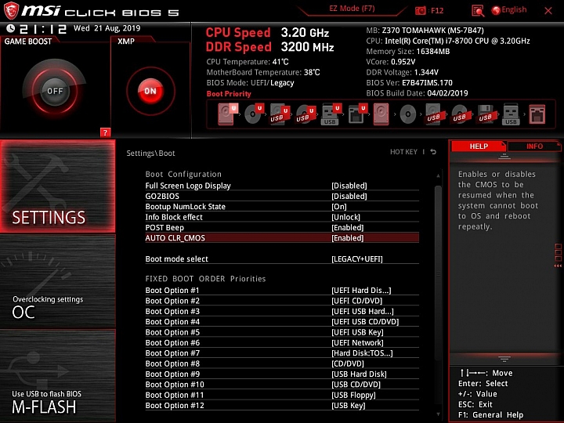
Task: Select Boot Option #12 [USB Key]
Action: click(282, 405)
